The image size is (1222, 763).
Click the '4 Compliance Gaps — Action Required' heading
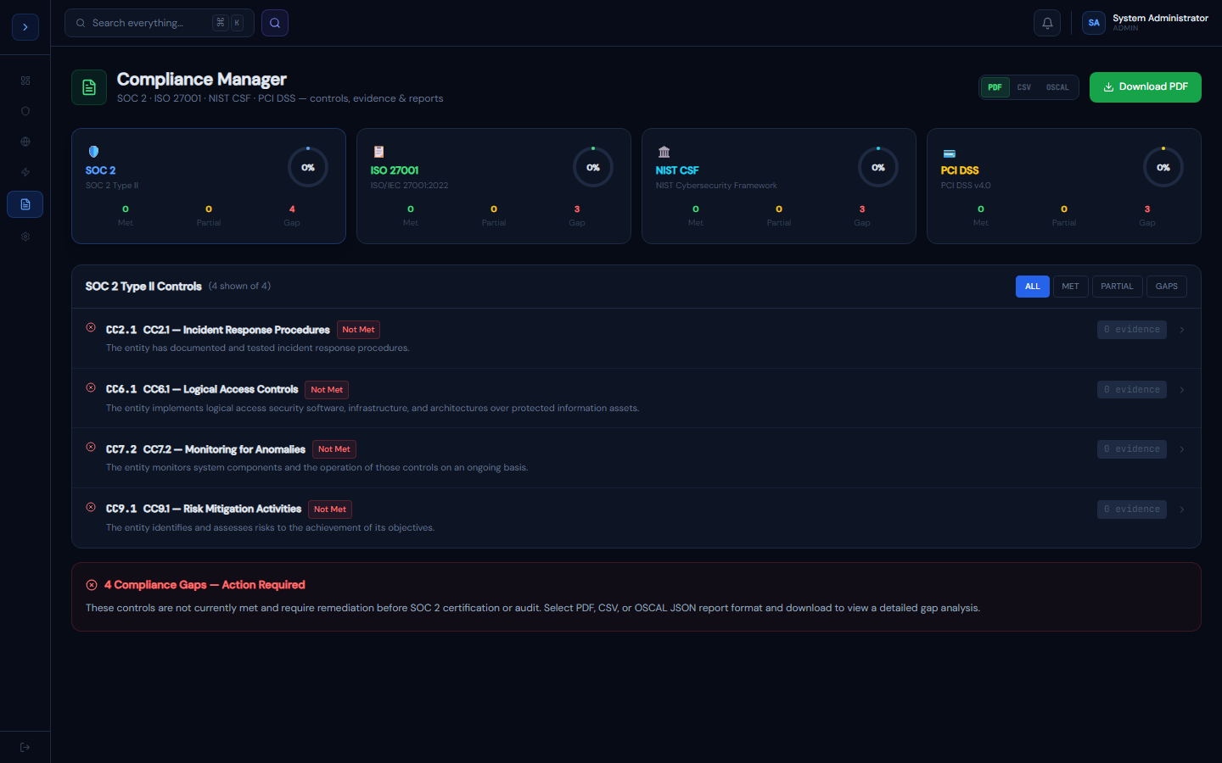coord(205,585)
